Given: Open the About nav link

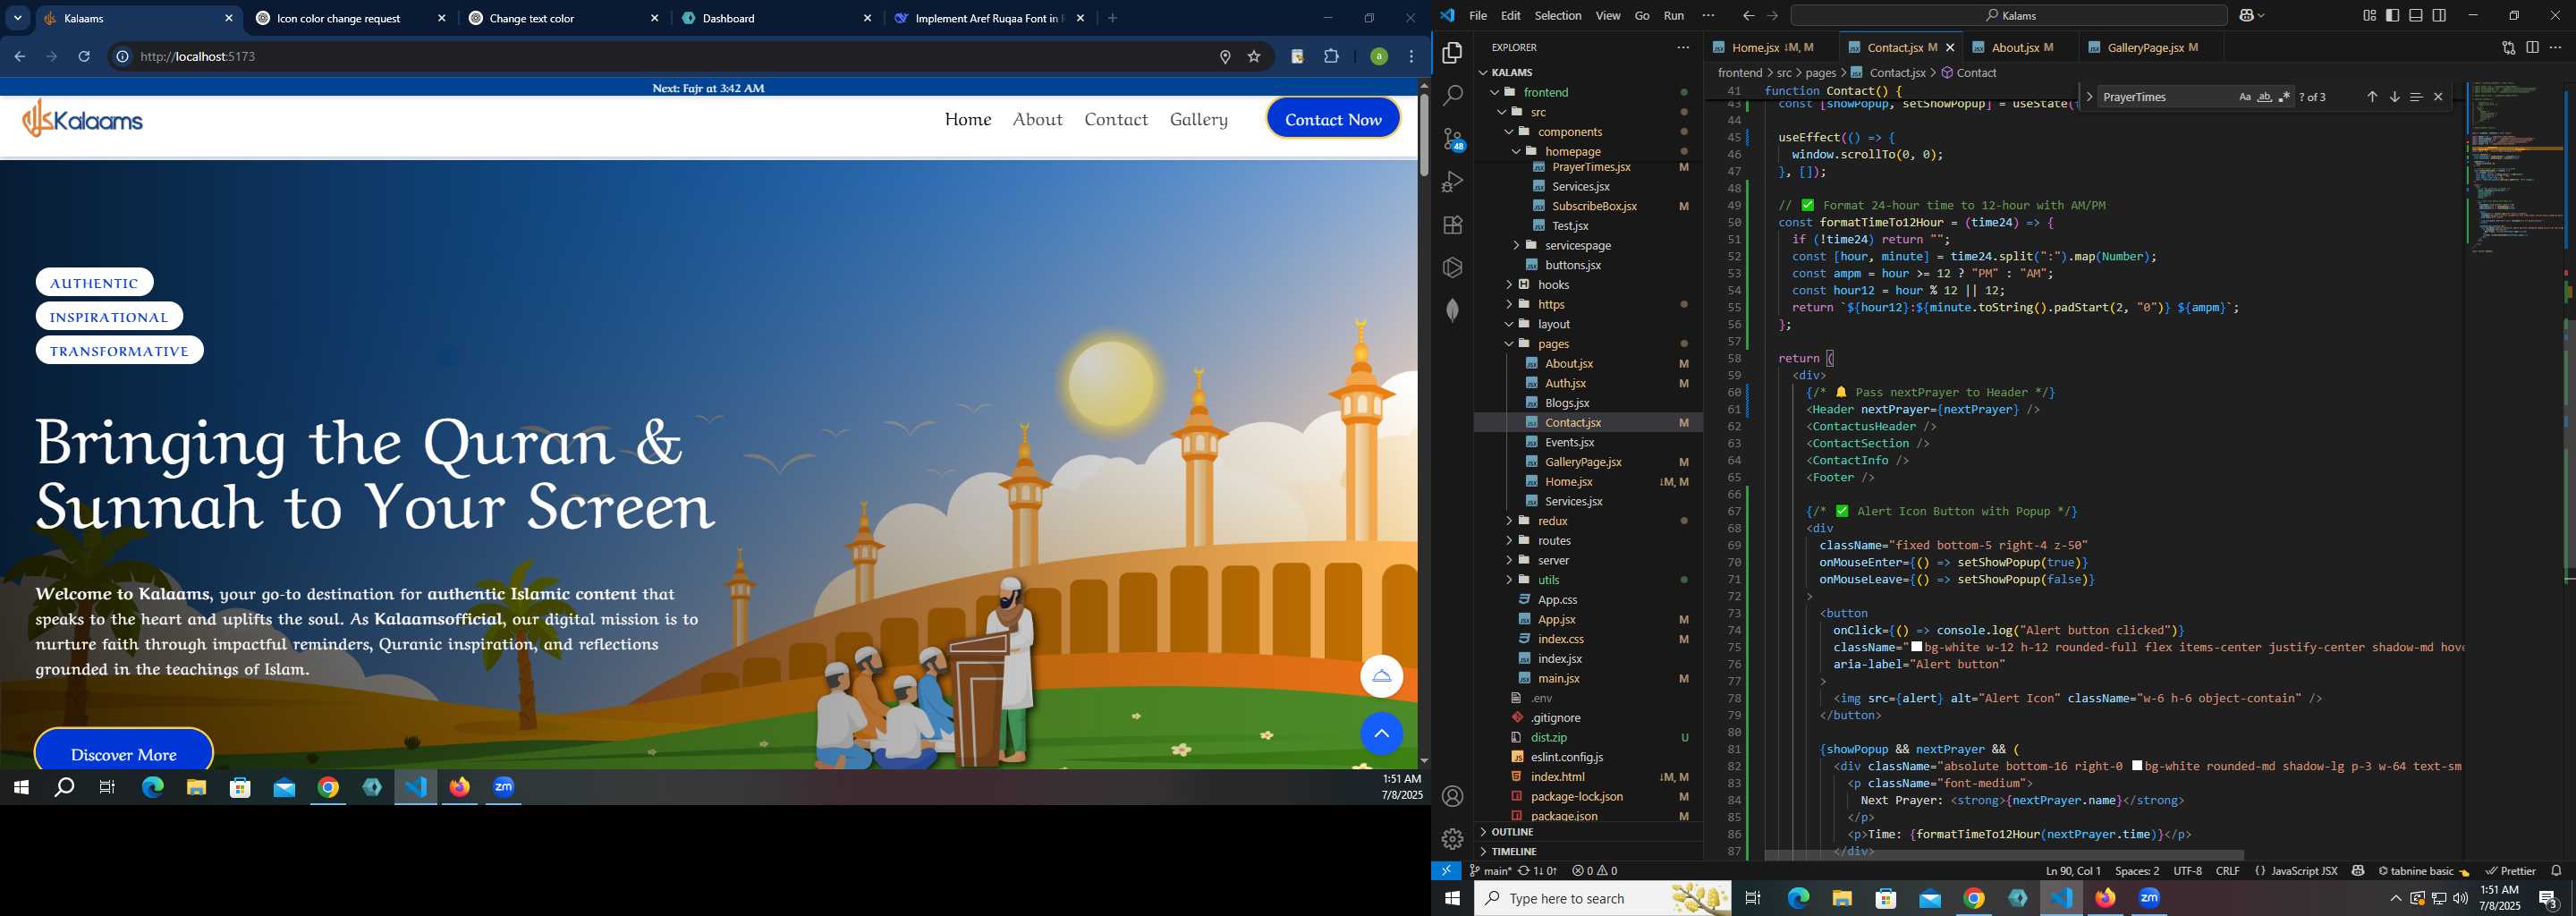Looking at the screenshot, I should pos(1037,119).
